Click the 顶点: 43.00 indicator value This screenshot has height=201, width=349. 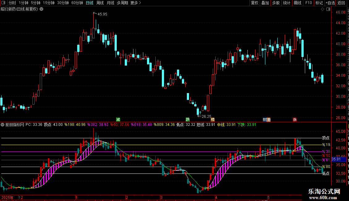click(53, 125)
